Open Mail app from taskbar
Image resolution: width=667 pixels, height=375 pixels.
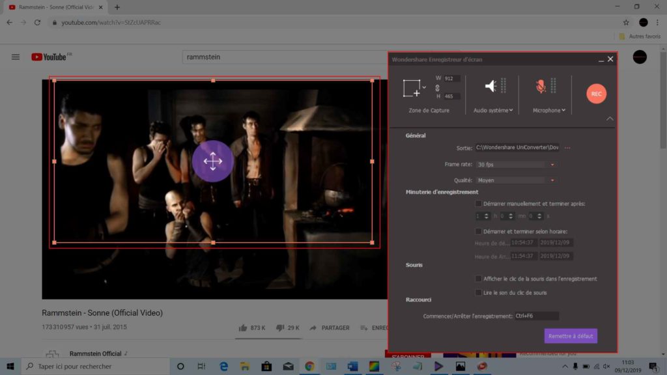pyautogui.click(x=288, y=366)
